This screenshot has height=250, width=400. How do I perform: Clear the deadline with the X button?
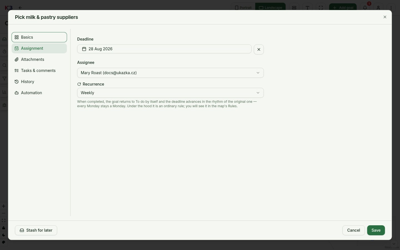click(x=259, y=49)
